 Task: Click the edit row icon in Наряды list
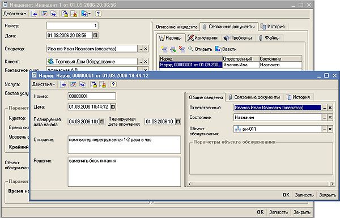[x=173, y=49]
